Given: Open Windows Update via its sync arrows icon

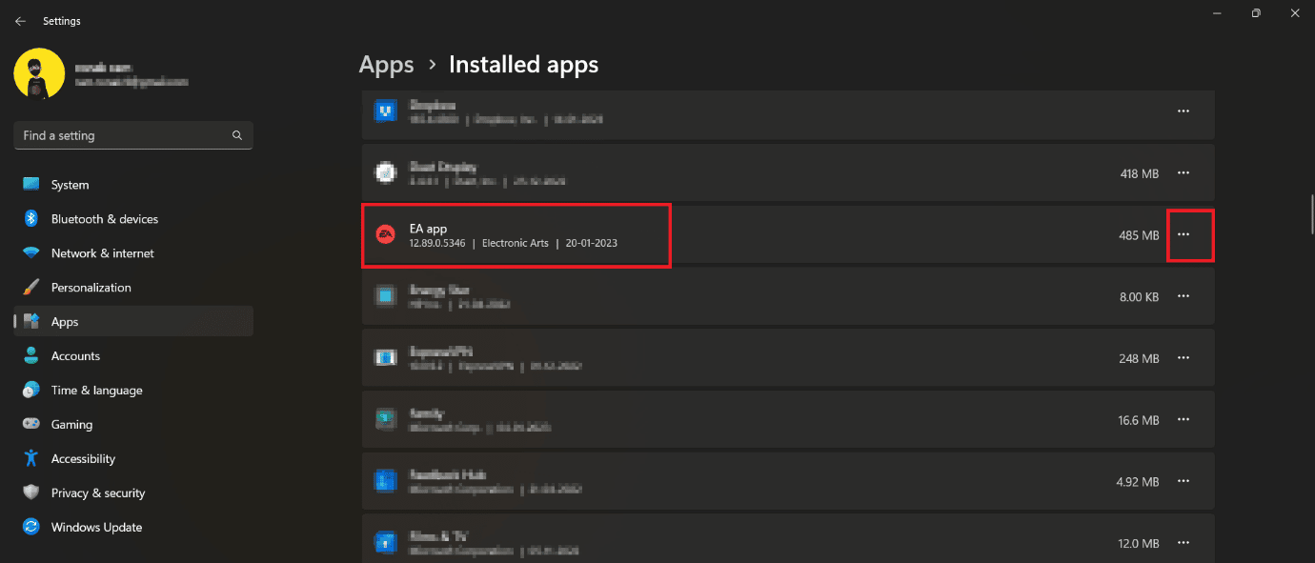Looking at the screenshot, I should (31, 527).
